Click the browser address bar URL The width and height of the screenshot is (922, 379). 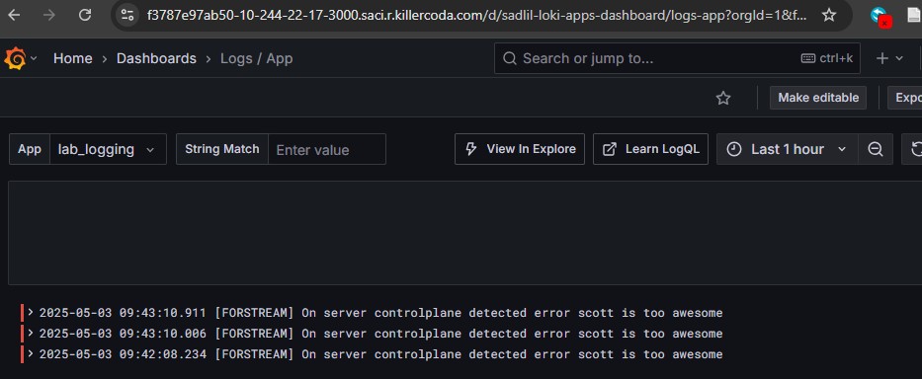click(x=477, y=15)
